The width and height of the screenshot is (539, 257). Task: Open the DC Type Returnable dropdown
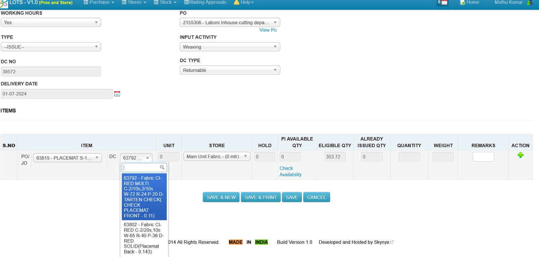point(230,70)
